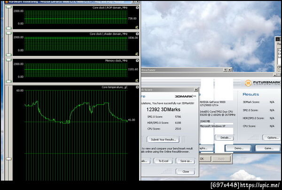Click lower slider handle of Memory clock graph
Viewport: 282px width, 190px height.
click(x=8, y=81)
